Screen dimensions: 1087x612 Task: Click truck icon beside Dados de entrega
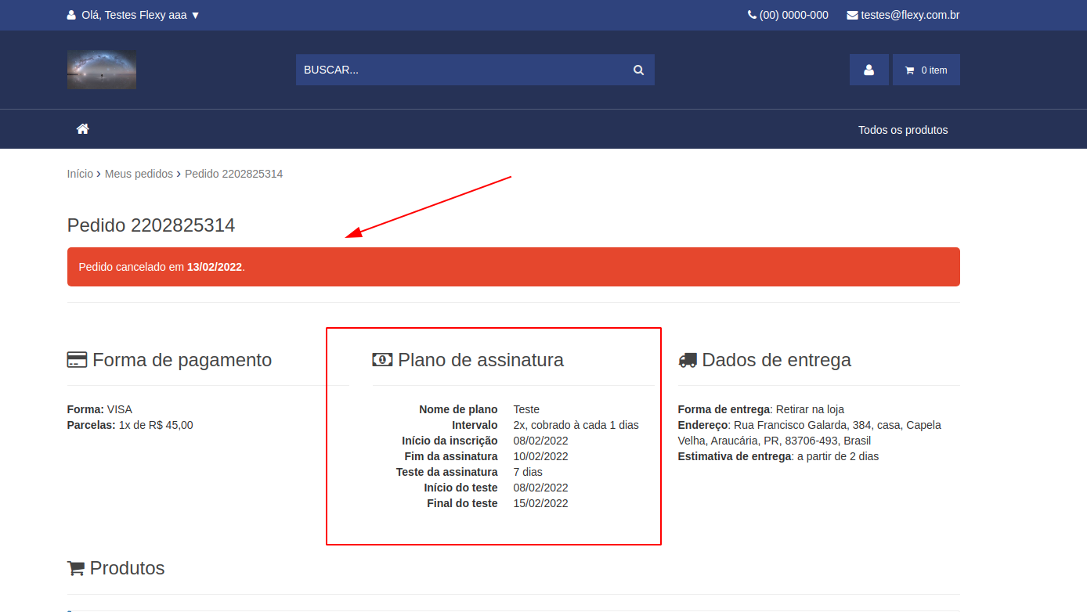click(688, 360)
